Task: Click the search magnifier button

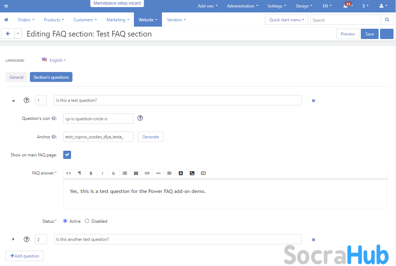Action: [x=387, y=20]
